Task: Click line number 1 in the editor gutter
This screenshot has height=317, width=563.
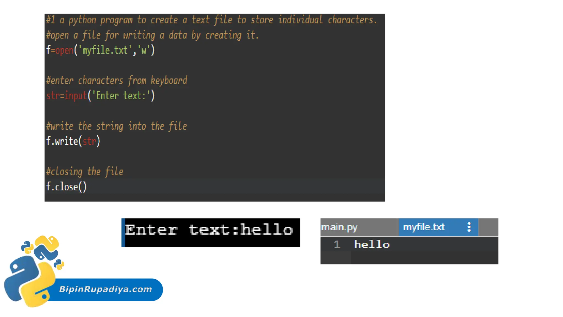Action: tap(337, 244)
